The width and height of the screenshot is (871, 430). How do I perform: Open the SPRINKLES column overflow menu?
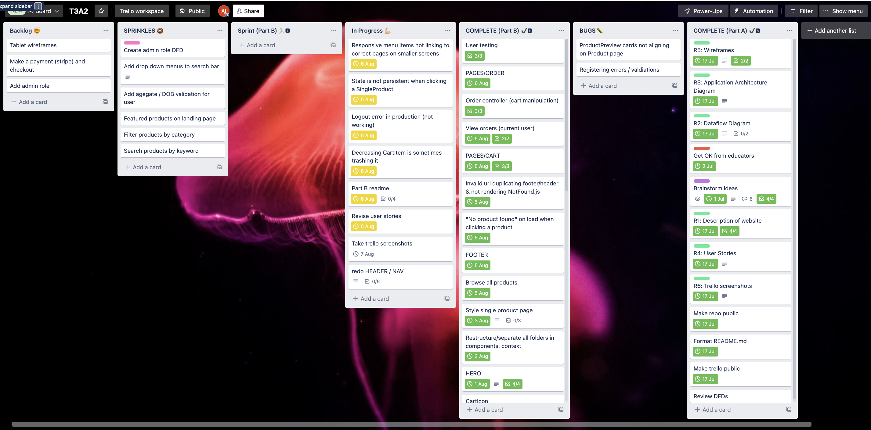point(219,30)
